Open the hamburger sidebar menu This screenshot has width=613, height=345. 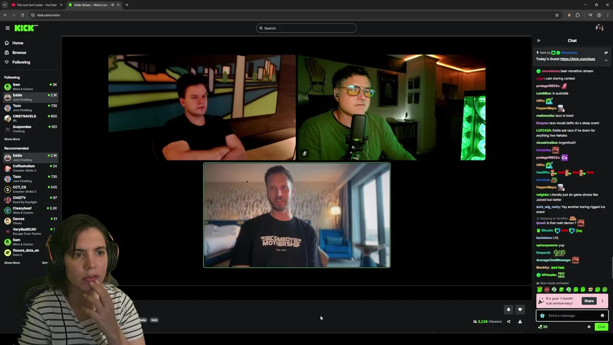[7, 28]
